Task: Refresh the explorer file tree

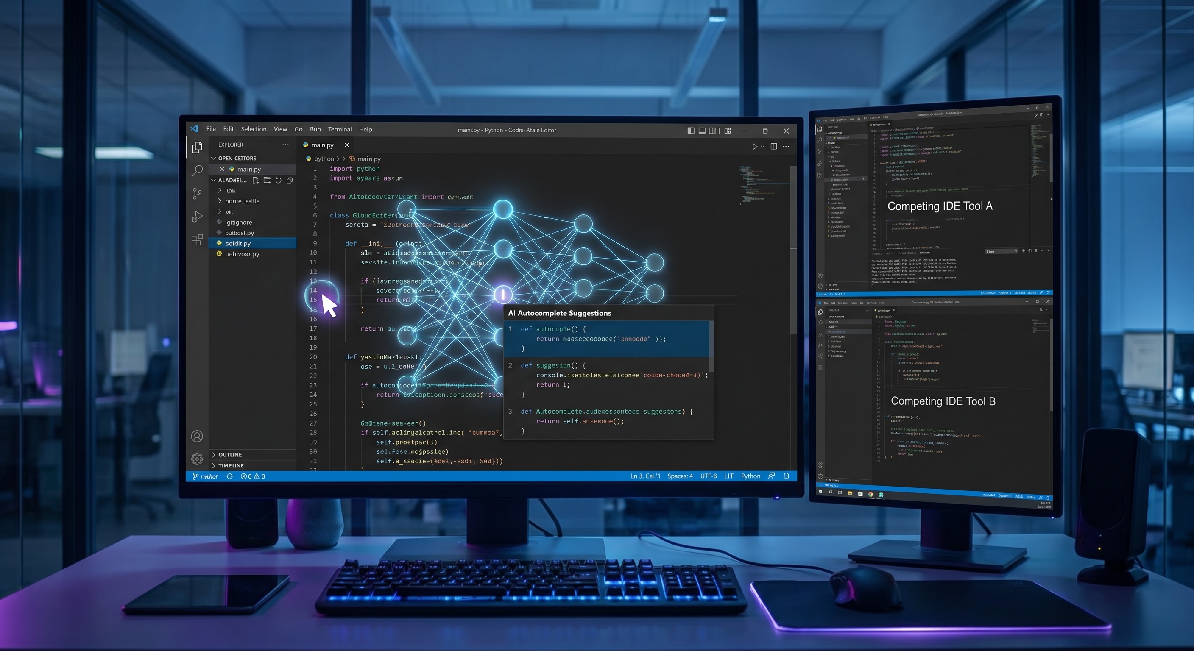Action: [278, 180]
